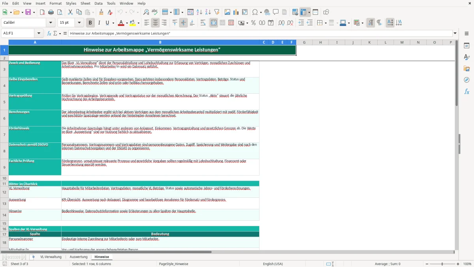Viewport: 474px width, 267px height.
Task: Export directly as PDF
Action: point(42,12)
